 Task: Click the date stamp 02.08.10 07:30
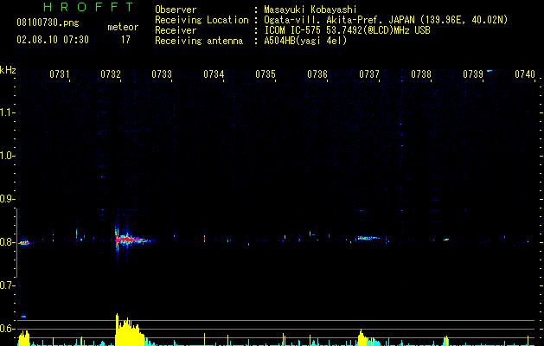(53, 40)
